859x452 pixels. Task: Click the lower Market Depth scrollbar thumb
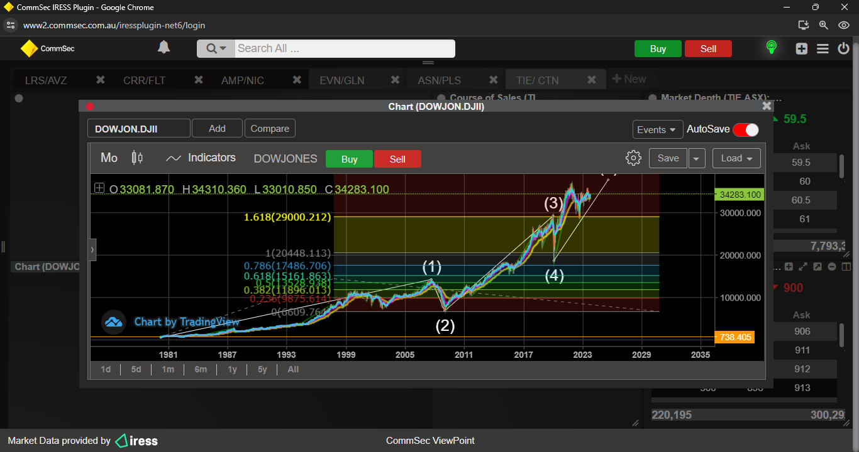tap(841, 334)
